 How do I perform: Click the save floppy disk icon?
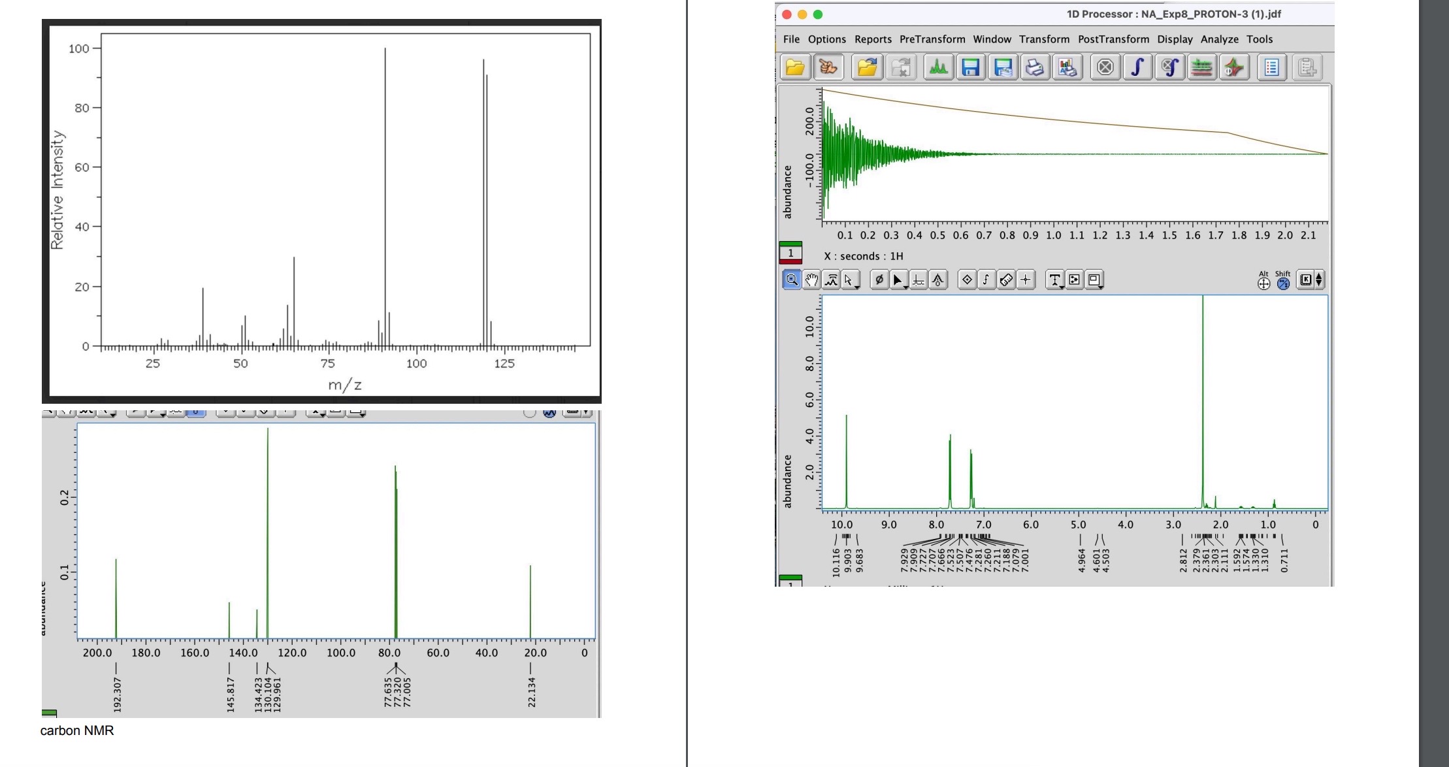click(x=971, y=67)
